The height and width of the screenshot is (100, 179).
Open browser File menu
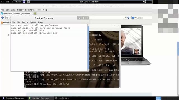click(3, 10)
